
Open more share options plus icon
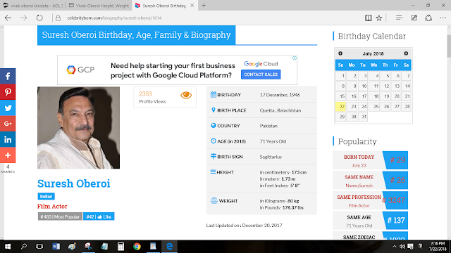click(8, 155)
